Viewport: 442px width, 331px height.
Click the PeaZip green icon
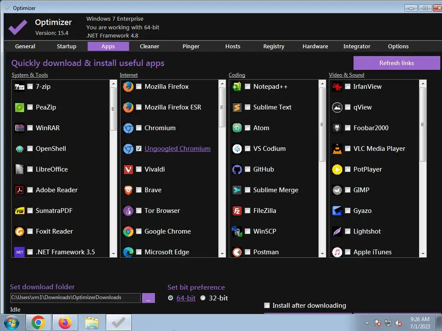(x=19, y=107)
